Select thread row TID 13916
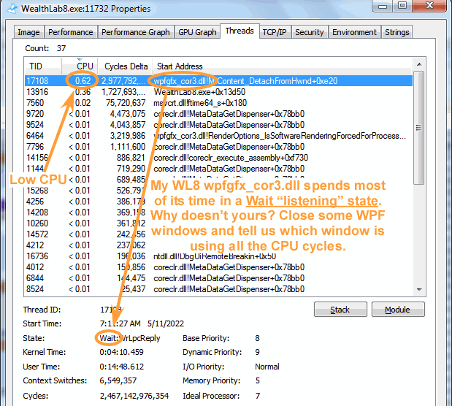Image resolution: width=452 pixels, height=406 pixels. [218, 92]
